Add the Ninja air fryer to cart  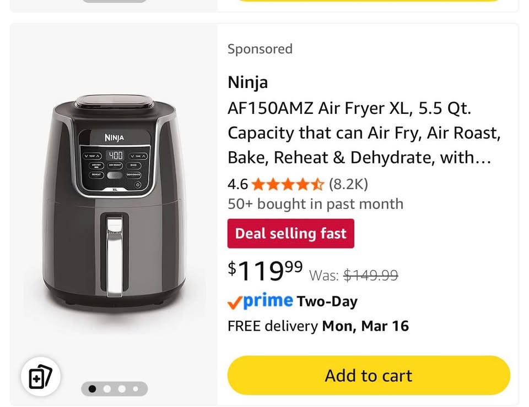click(x=369, y=376)
